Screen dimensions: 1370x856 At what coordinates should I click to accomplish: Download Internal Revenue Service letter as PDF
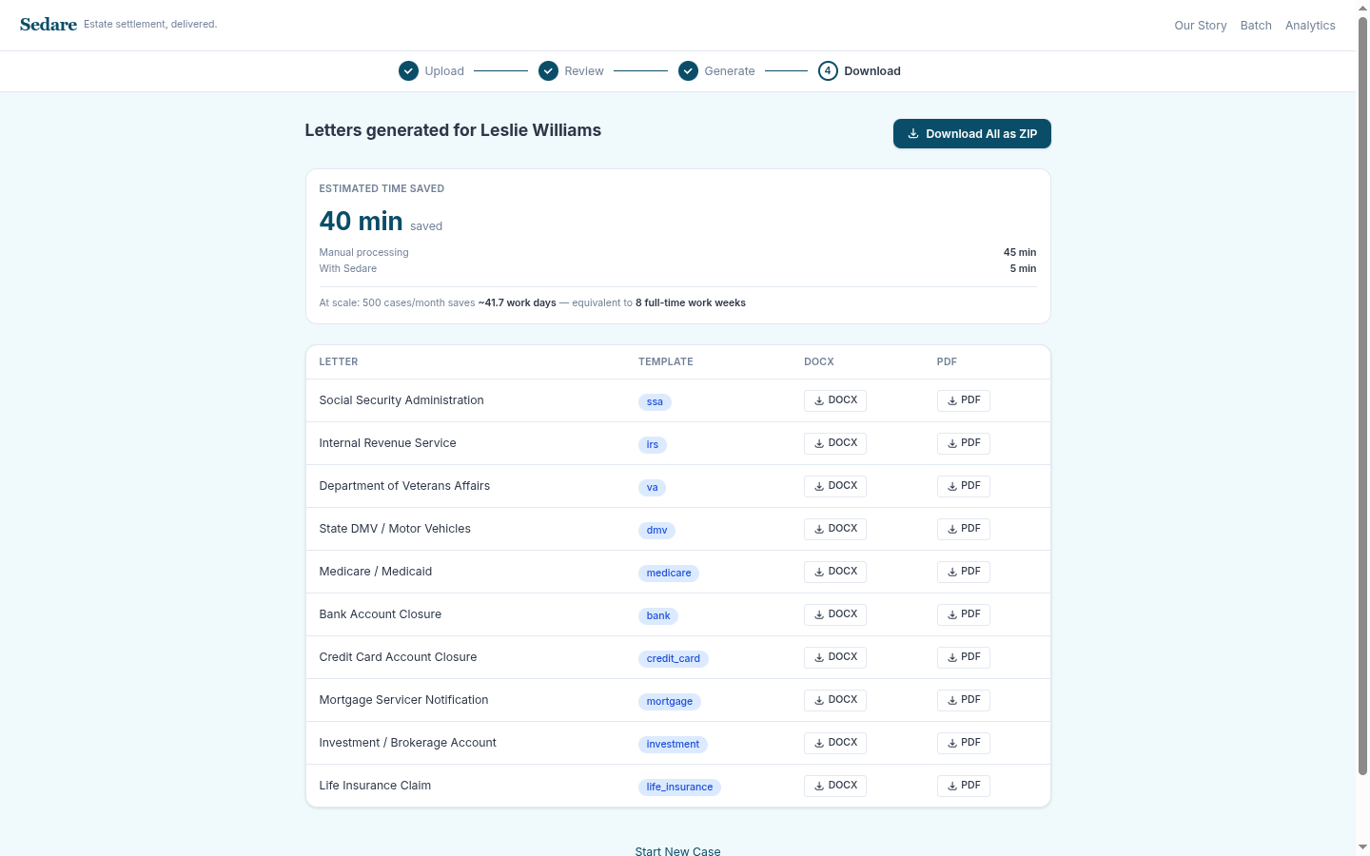[963, 443]
